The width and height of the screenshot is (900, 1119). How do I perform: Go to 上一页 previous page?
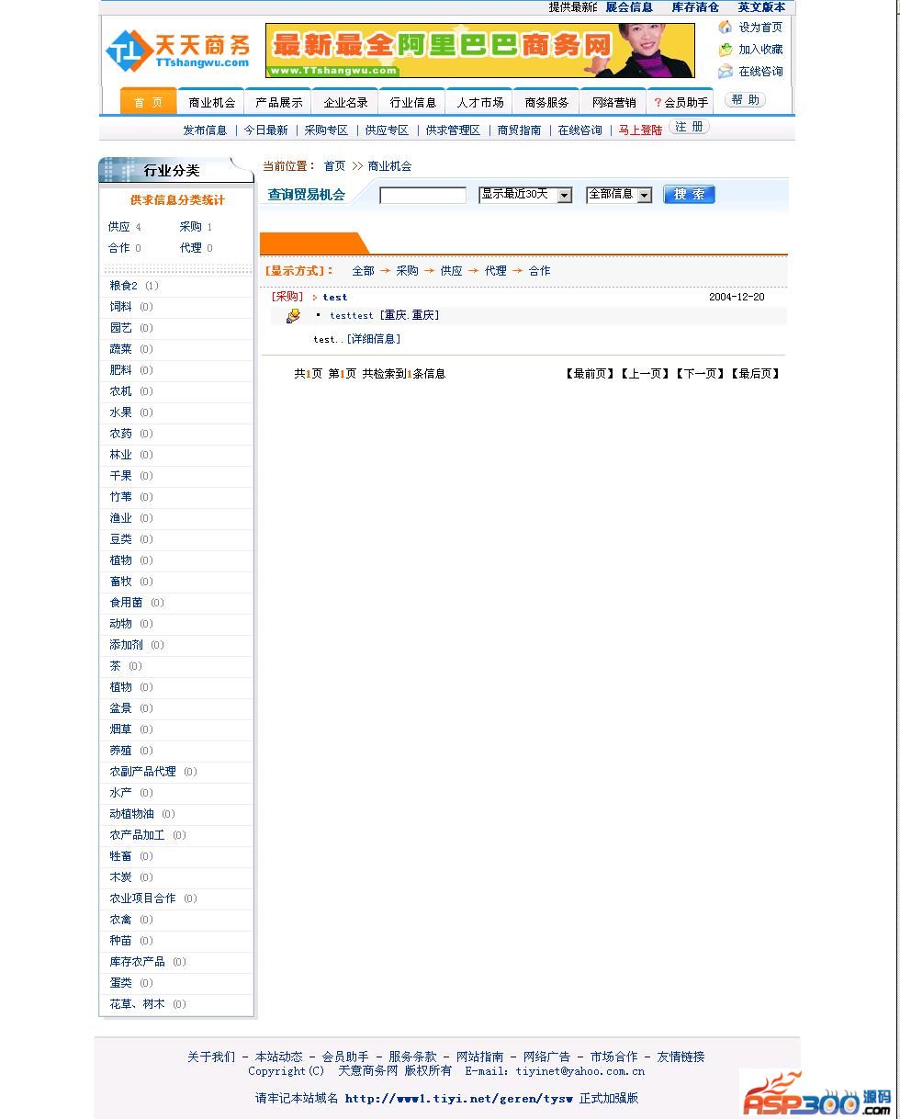click(x=644, y=374)
